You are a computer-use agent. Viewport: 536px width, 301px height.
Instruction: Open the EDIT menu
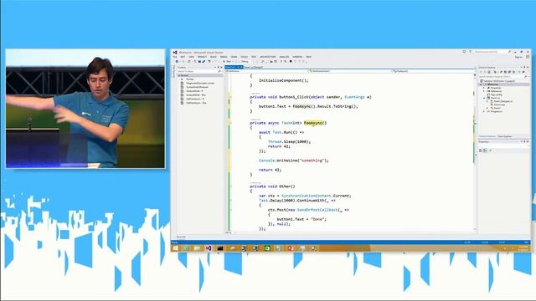point(183,57)
